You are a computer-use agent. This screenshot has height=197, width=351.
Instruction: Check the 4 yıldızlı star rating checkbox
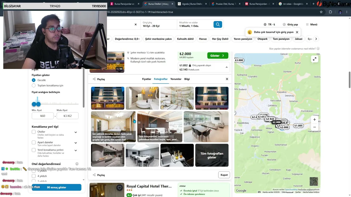coord(34,176)
